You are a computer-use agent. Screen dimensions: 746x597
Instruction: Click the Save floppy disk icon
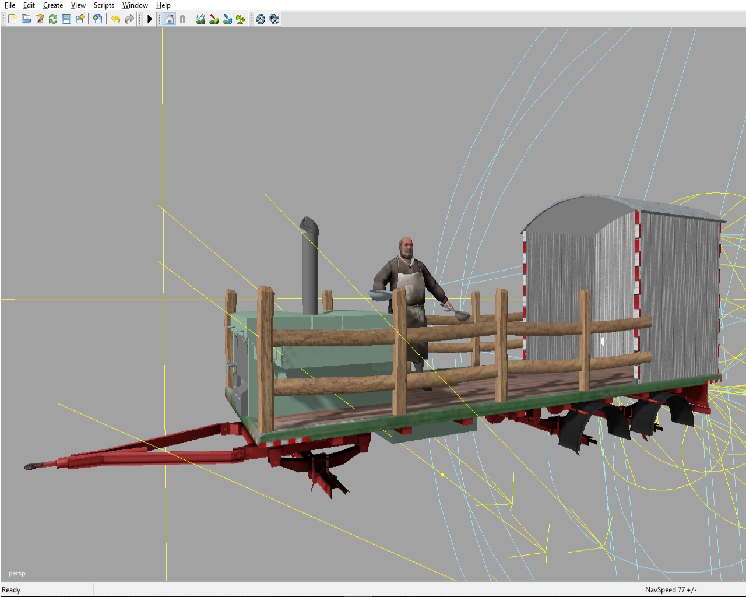66,19
